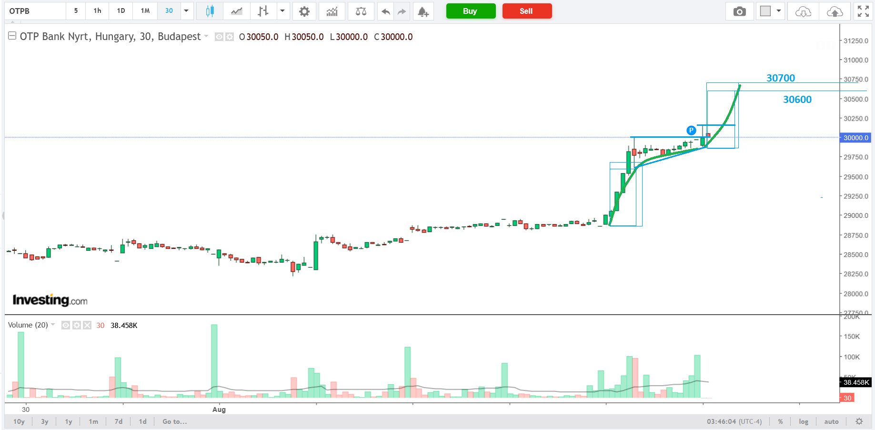
Task: Toggle log scale at bottom right
Action: pyautogui.click(x=804, y=421)
